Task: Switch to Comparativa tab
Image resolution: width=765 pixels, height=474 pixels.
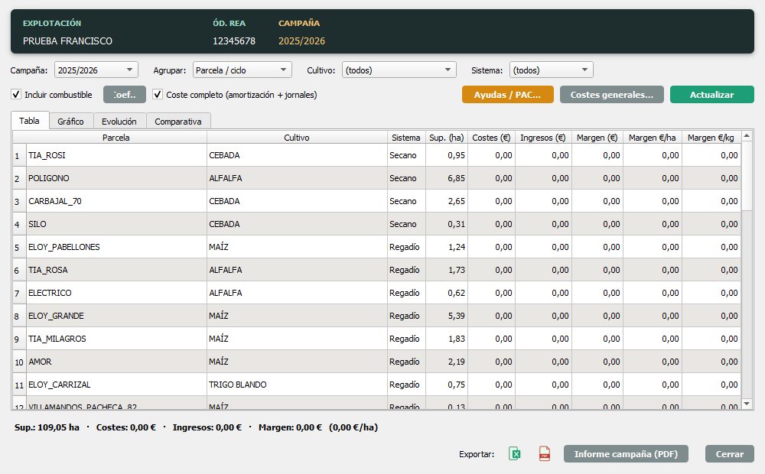Action: pos(178,122)
